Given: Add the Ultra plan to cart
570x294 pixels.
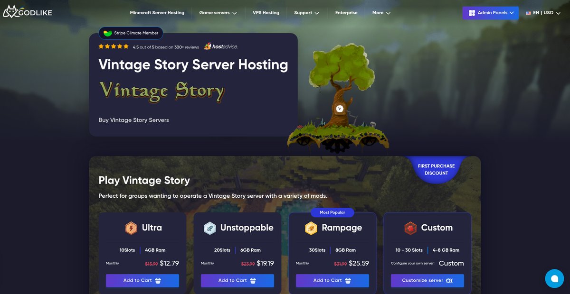Looking at the screenshot, I should coord(142,280).
